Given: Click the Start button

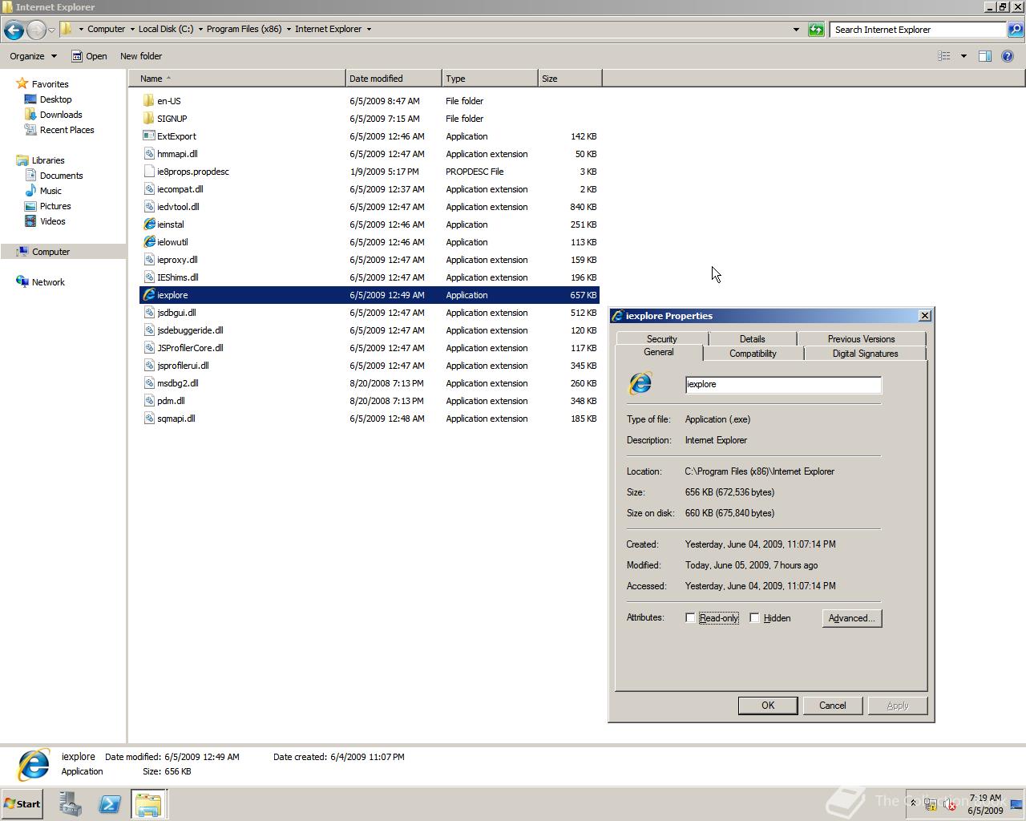Looking at the screenshot, I should [22, 804].
